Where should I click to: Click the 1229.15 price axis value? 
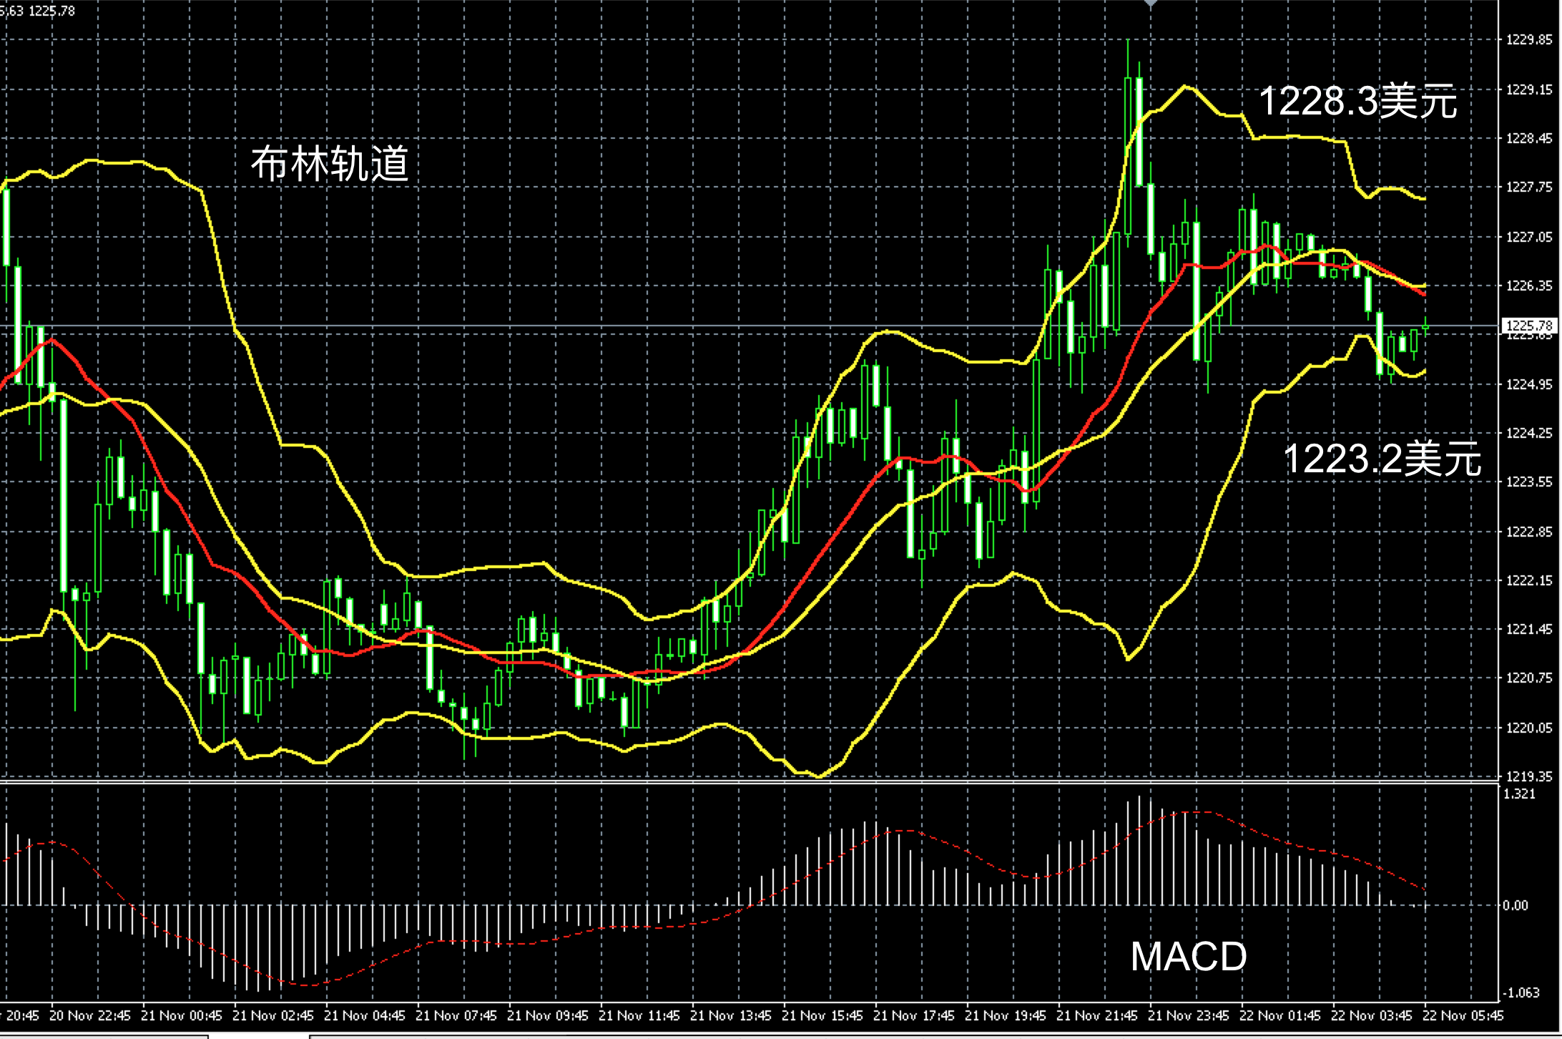[x=1529, y=89]
